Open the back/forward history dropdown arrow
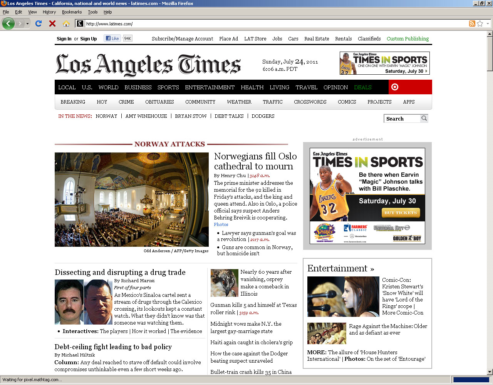Viewport: 493px width, 385px height. point(27,24)
